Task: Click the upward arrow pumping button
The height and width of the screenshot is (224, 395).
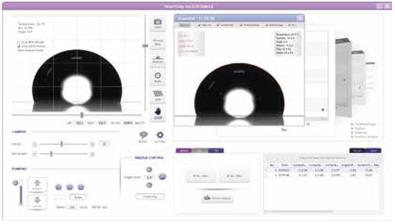Action: pyautogui.click(x=37, y=185)
